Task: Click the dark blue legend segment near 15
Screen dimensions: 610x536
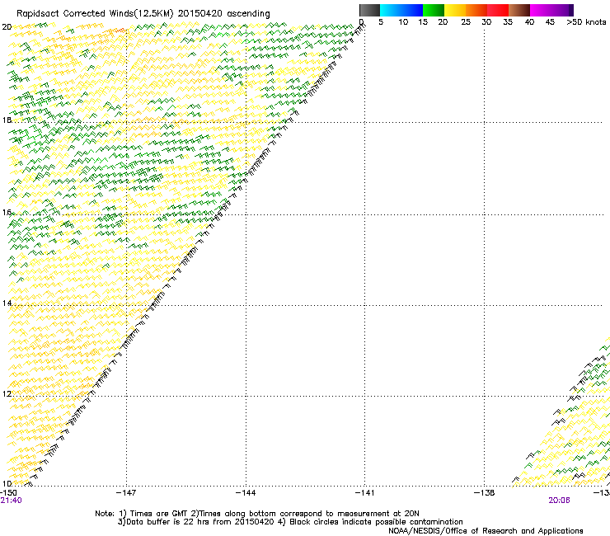Action: click(x=412, y=10)
